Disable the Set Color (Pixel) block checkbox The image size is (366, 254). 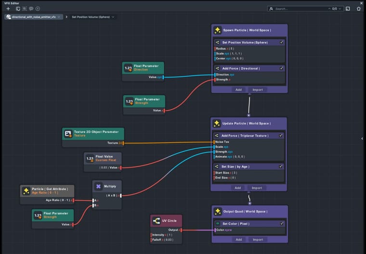click(282, 224)
